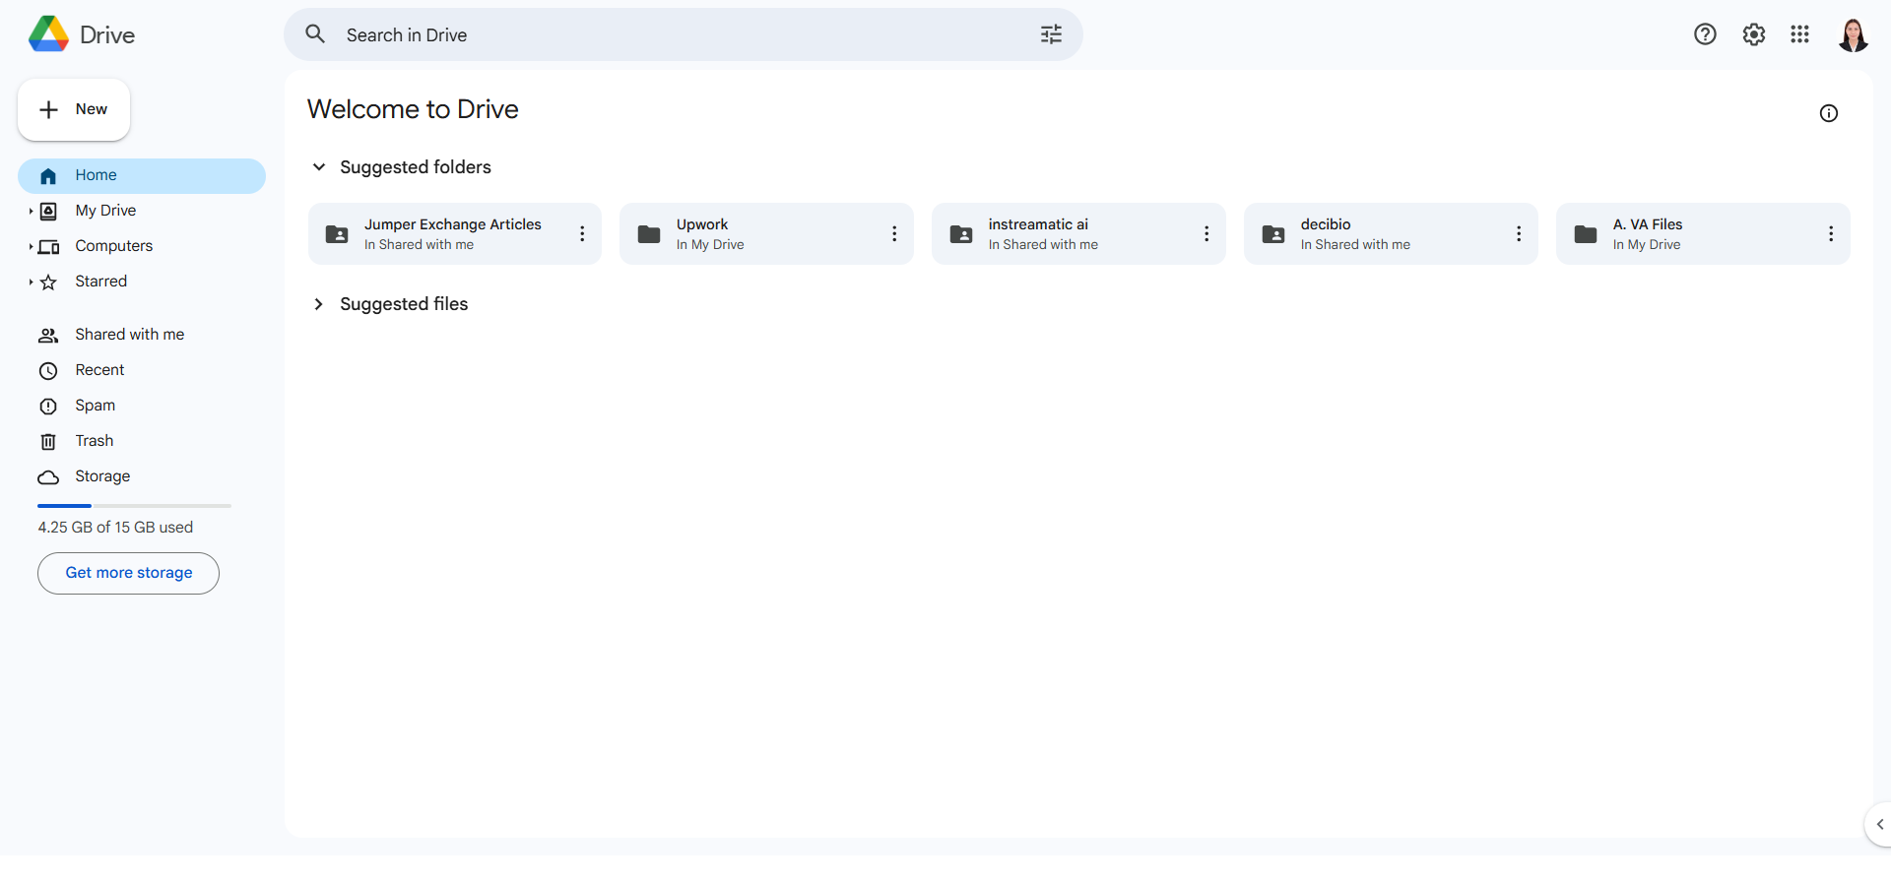
Task: Open more actions for decibio folder
Action: 1518,234
